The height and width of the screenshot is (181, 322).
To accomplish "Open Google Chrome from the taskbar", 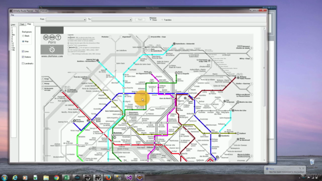I will (56, 177).
